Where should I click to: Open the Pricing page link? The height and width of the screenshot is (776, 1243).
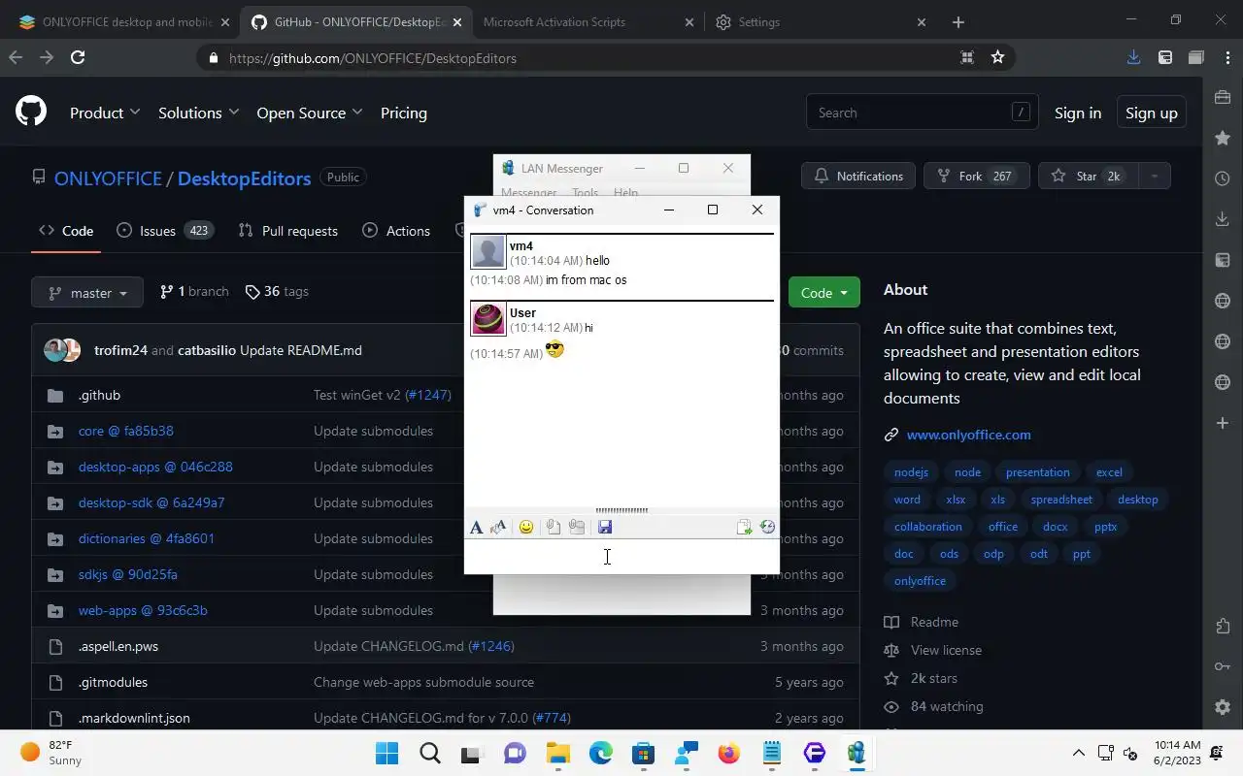point(404,113)
